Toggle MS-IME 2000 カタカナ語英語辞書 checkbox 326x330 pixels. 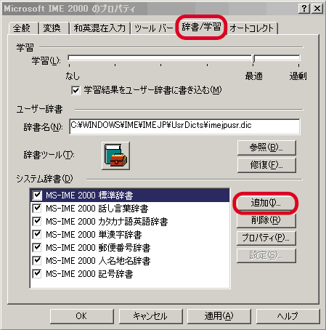tap(37, 221)
